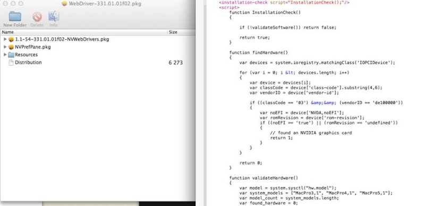
Task: Select the NVPrefPane.pkg package icon
Action: pyautogui.click(x=11, y=47)
